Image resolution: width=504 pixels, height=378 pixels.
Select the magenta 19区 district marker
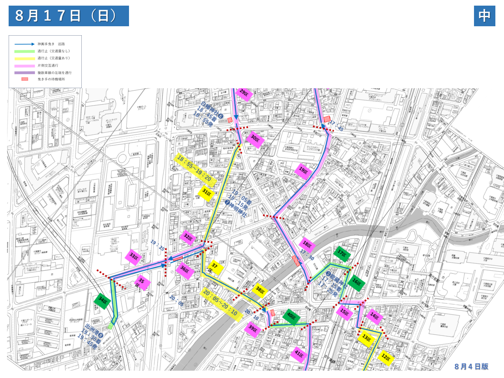click(x=303, y=171)
